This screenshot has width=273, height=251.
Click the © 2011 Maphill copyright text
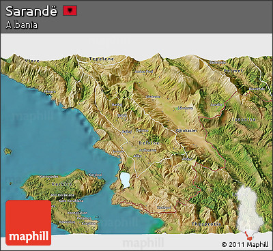pyautogui.click(x=245, y=245)
